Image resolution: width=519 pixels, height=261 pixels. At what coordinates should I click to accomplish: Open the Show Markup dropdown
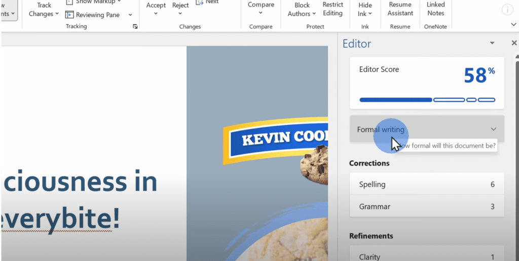[94, 2]
